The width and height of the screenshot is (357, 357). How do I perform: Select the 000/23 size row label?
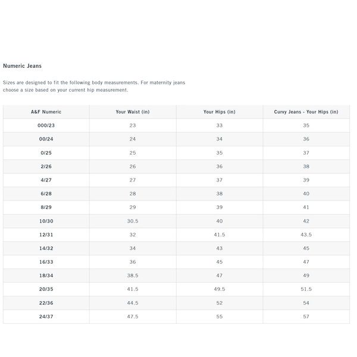(x=46, y=126)
